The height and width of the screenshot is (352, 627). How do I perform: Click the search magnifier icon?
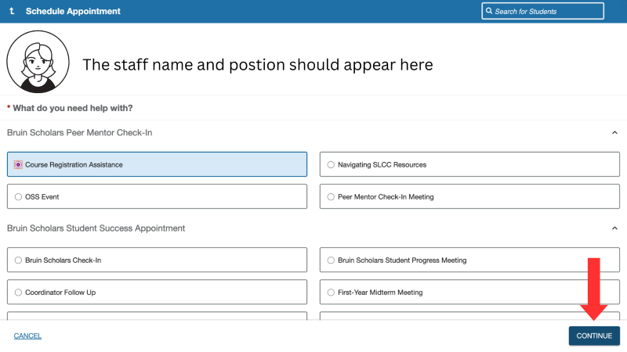point(489,11)
